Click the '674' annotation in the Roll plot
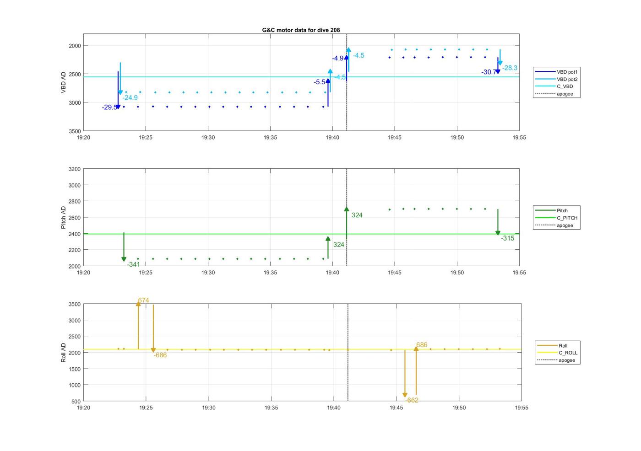 (143, 301)
